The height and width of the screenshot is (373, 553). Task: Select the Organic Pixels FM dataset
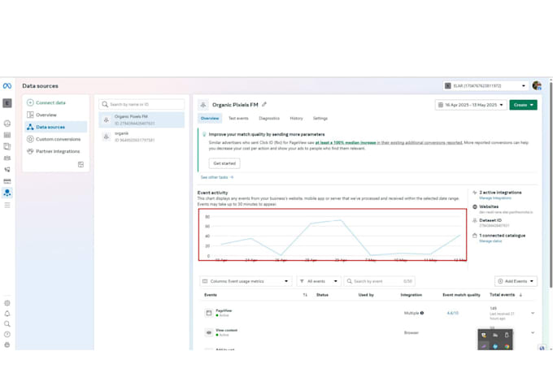[x=142, y=120]
